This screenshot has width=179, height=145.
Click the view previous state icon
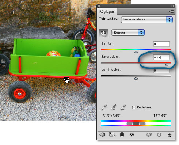pyautogui.click(x=149, y=135)
